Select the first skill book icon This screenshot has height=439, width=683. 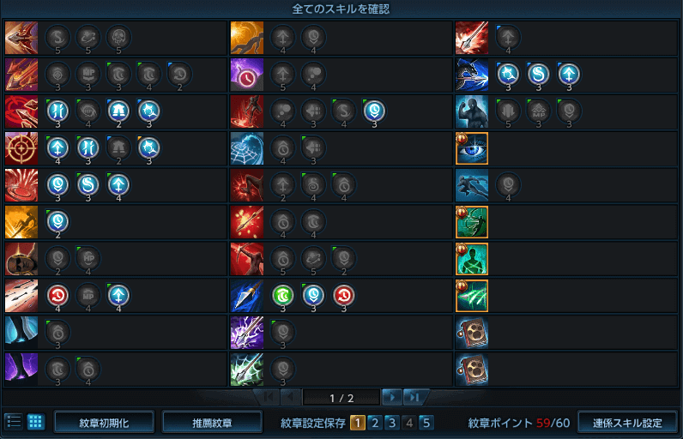click(472, 333)
